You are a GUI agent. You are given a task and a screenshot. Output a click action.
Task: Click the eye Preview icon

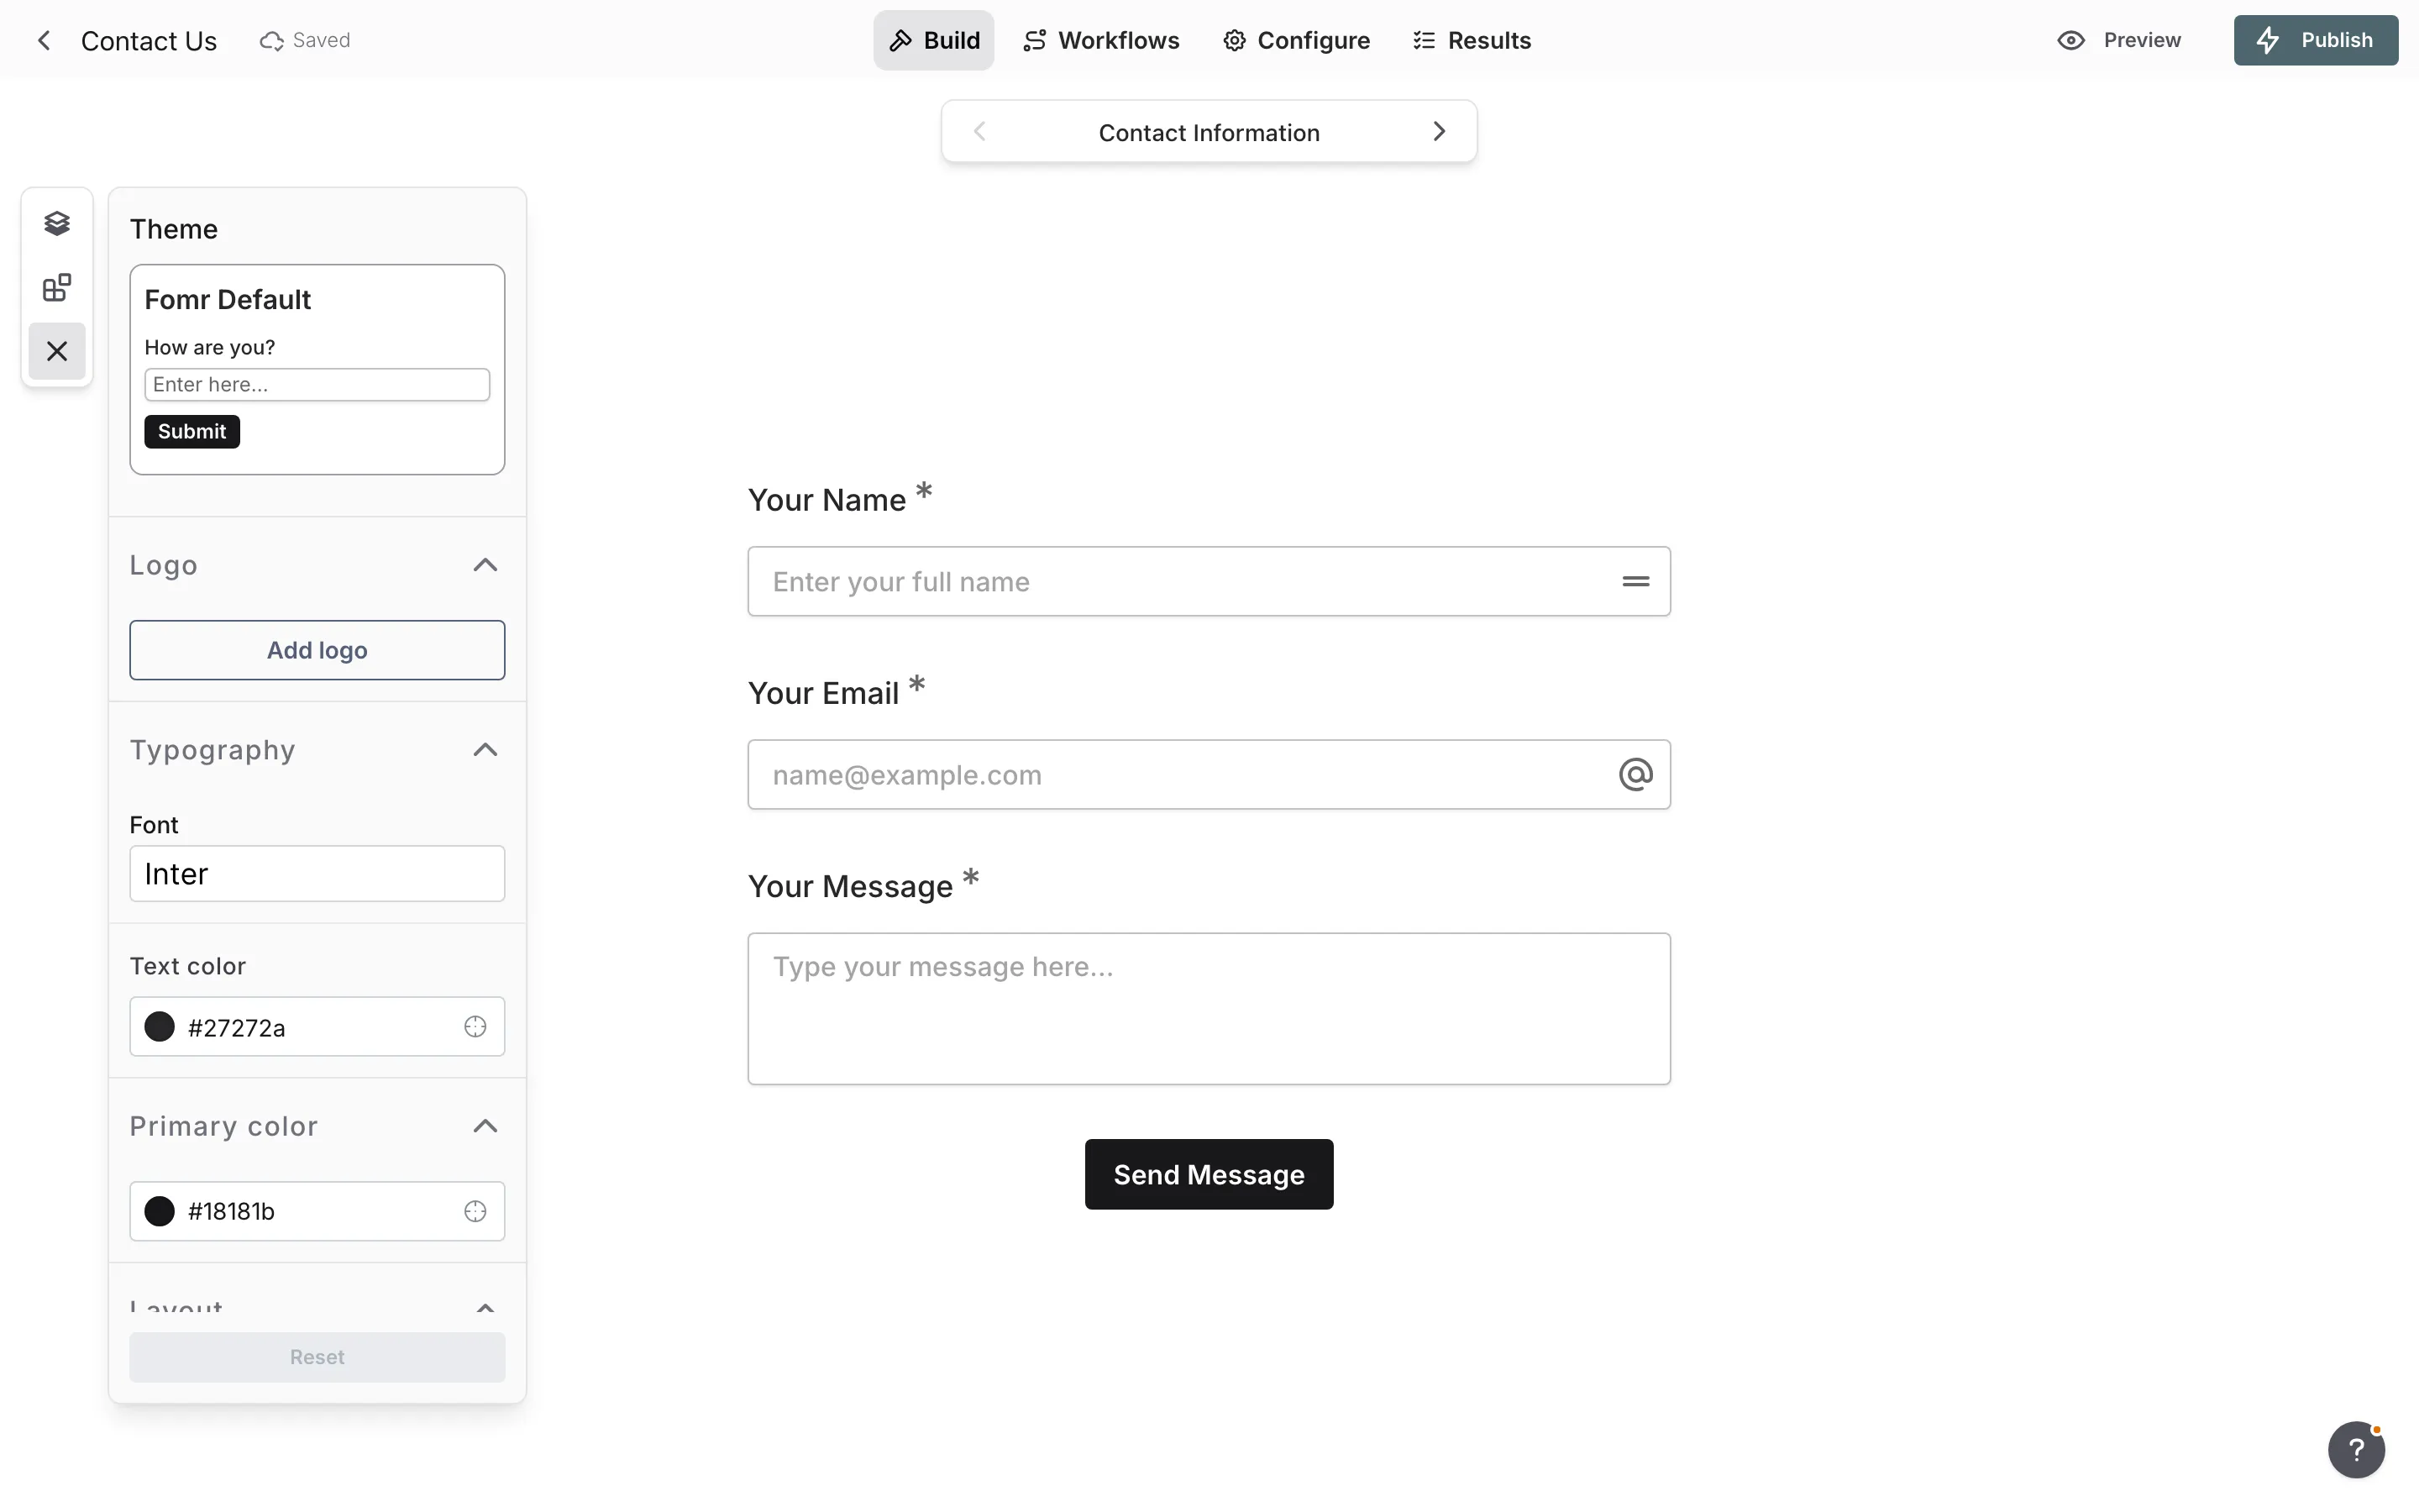click(x=2070, y=40)
